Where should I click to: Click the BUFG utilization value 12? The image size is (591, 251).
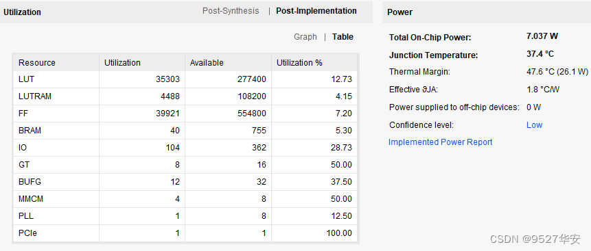tap(174, 182)
